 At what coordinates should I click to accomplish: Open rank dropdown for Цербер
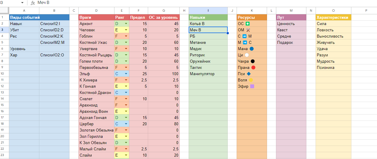pos(126,124)
